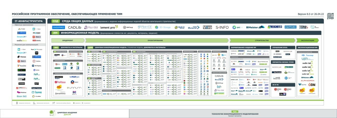The width and height of the screenshot is (337, 118).
Task: Click the movavi logo
Action: (37, 33)
